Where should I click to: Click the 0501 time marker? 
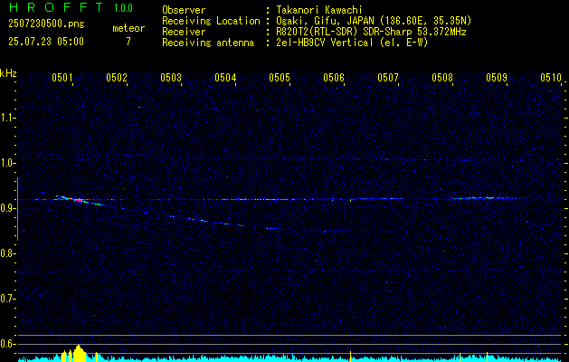62,77
